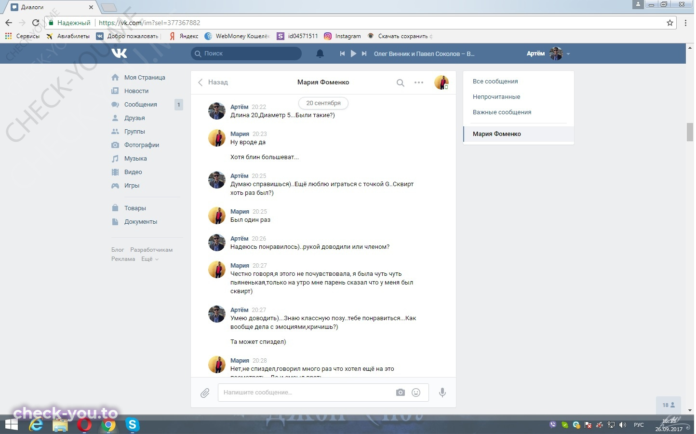
Task: Click the 'Разработчикам' footer link
Action: (151, 250)
